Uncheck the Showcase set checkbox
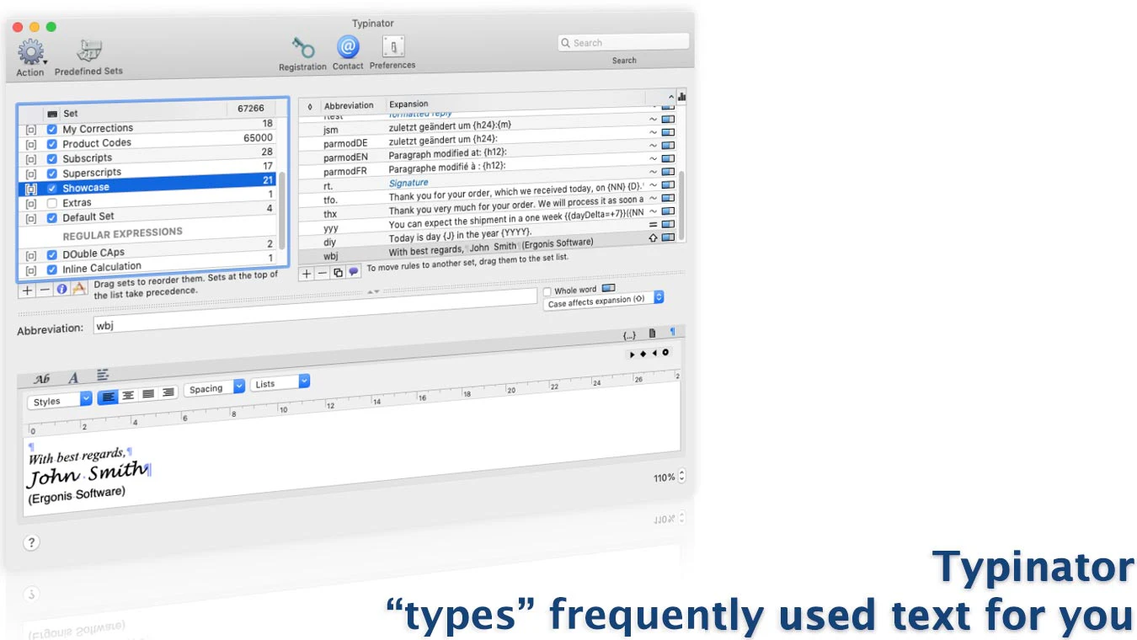The width and height of the screenshot is (1137, 640). pos(52,189)
